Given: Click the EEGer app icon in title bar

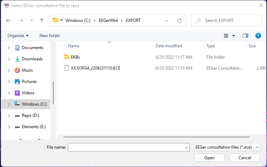Looking at the screenshot, I should point(7,5).
